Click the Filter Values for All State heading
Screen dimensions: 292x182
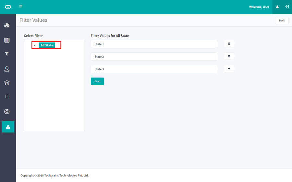coord(110,36)
